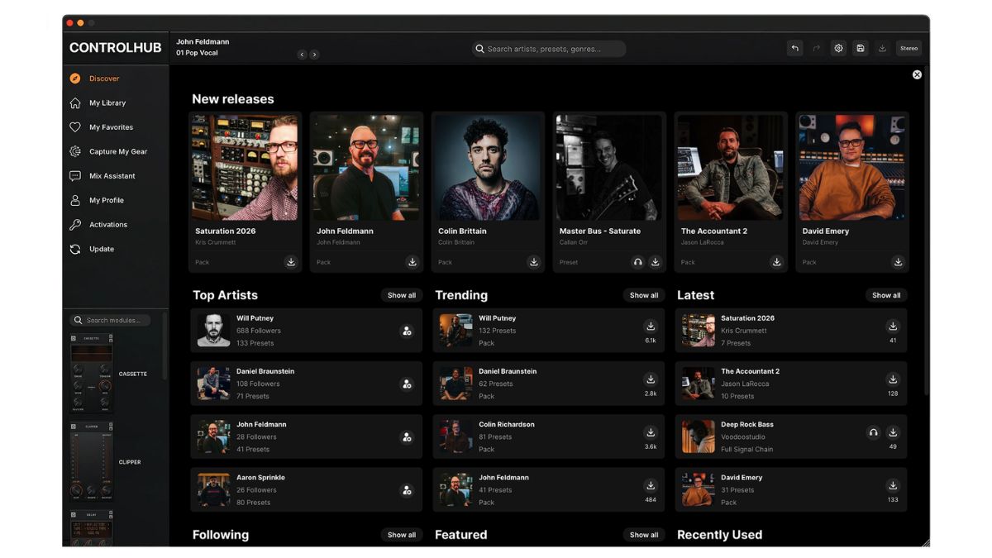The image size is (992, 558).
Task: Preview Deep Rock Bass with headphones icon
Action: point(873,432)
